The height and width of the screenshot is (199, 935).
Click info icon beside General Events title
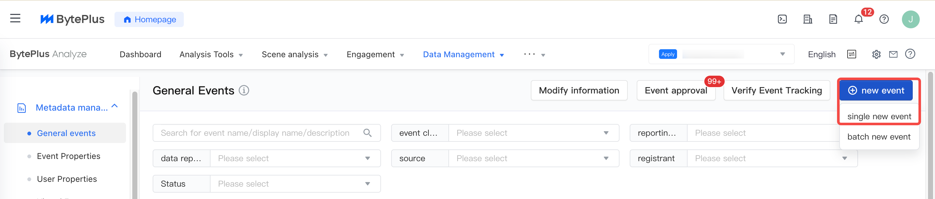pyautogui.click(x=244, y=90)
